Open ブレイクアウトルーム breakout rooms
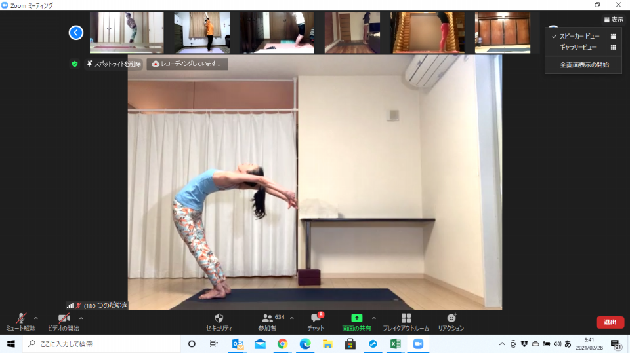The width and height of the screenshot is (630, 353). coord(406,322)
